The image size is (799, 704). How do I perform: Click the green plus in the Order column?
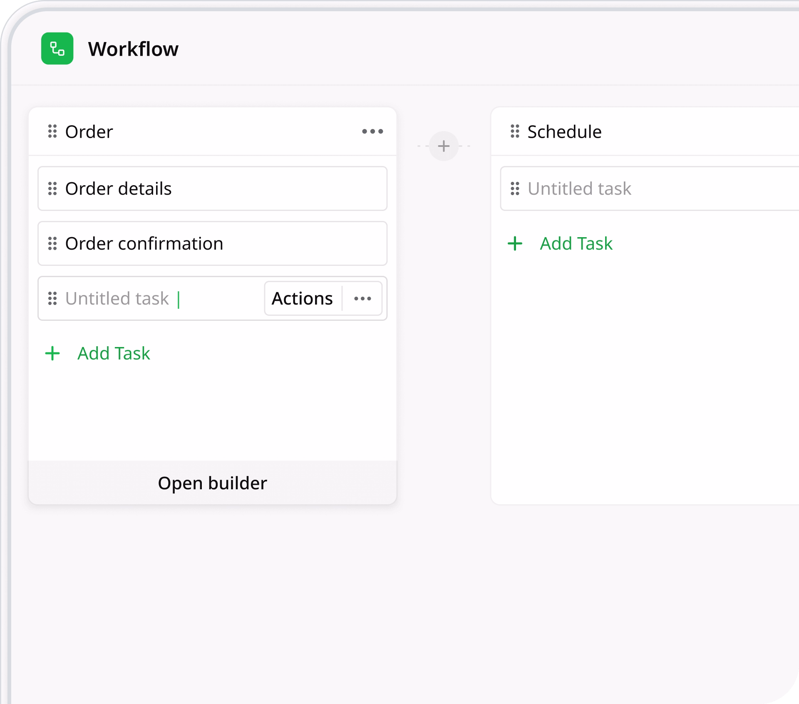point(52,354)
